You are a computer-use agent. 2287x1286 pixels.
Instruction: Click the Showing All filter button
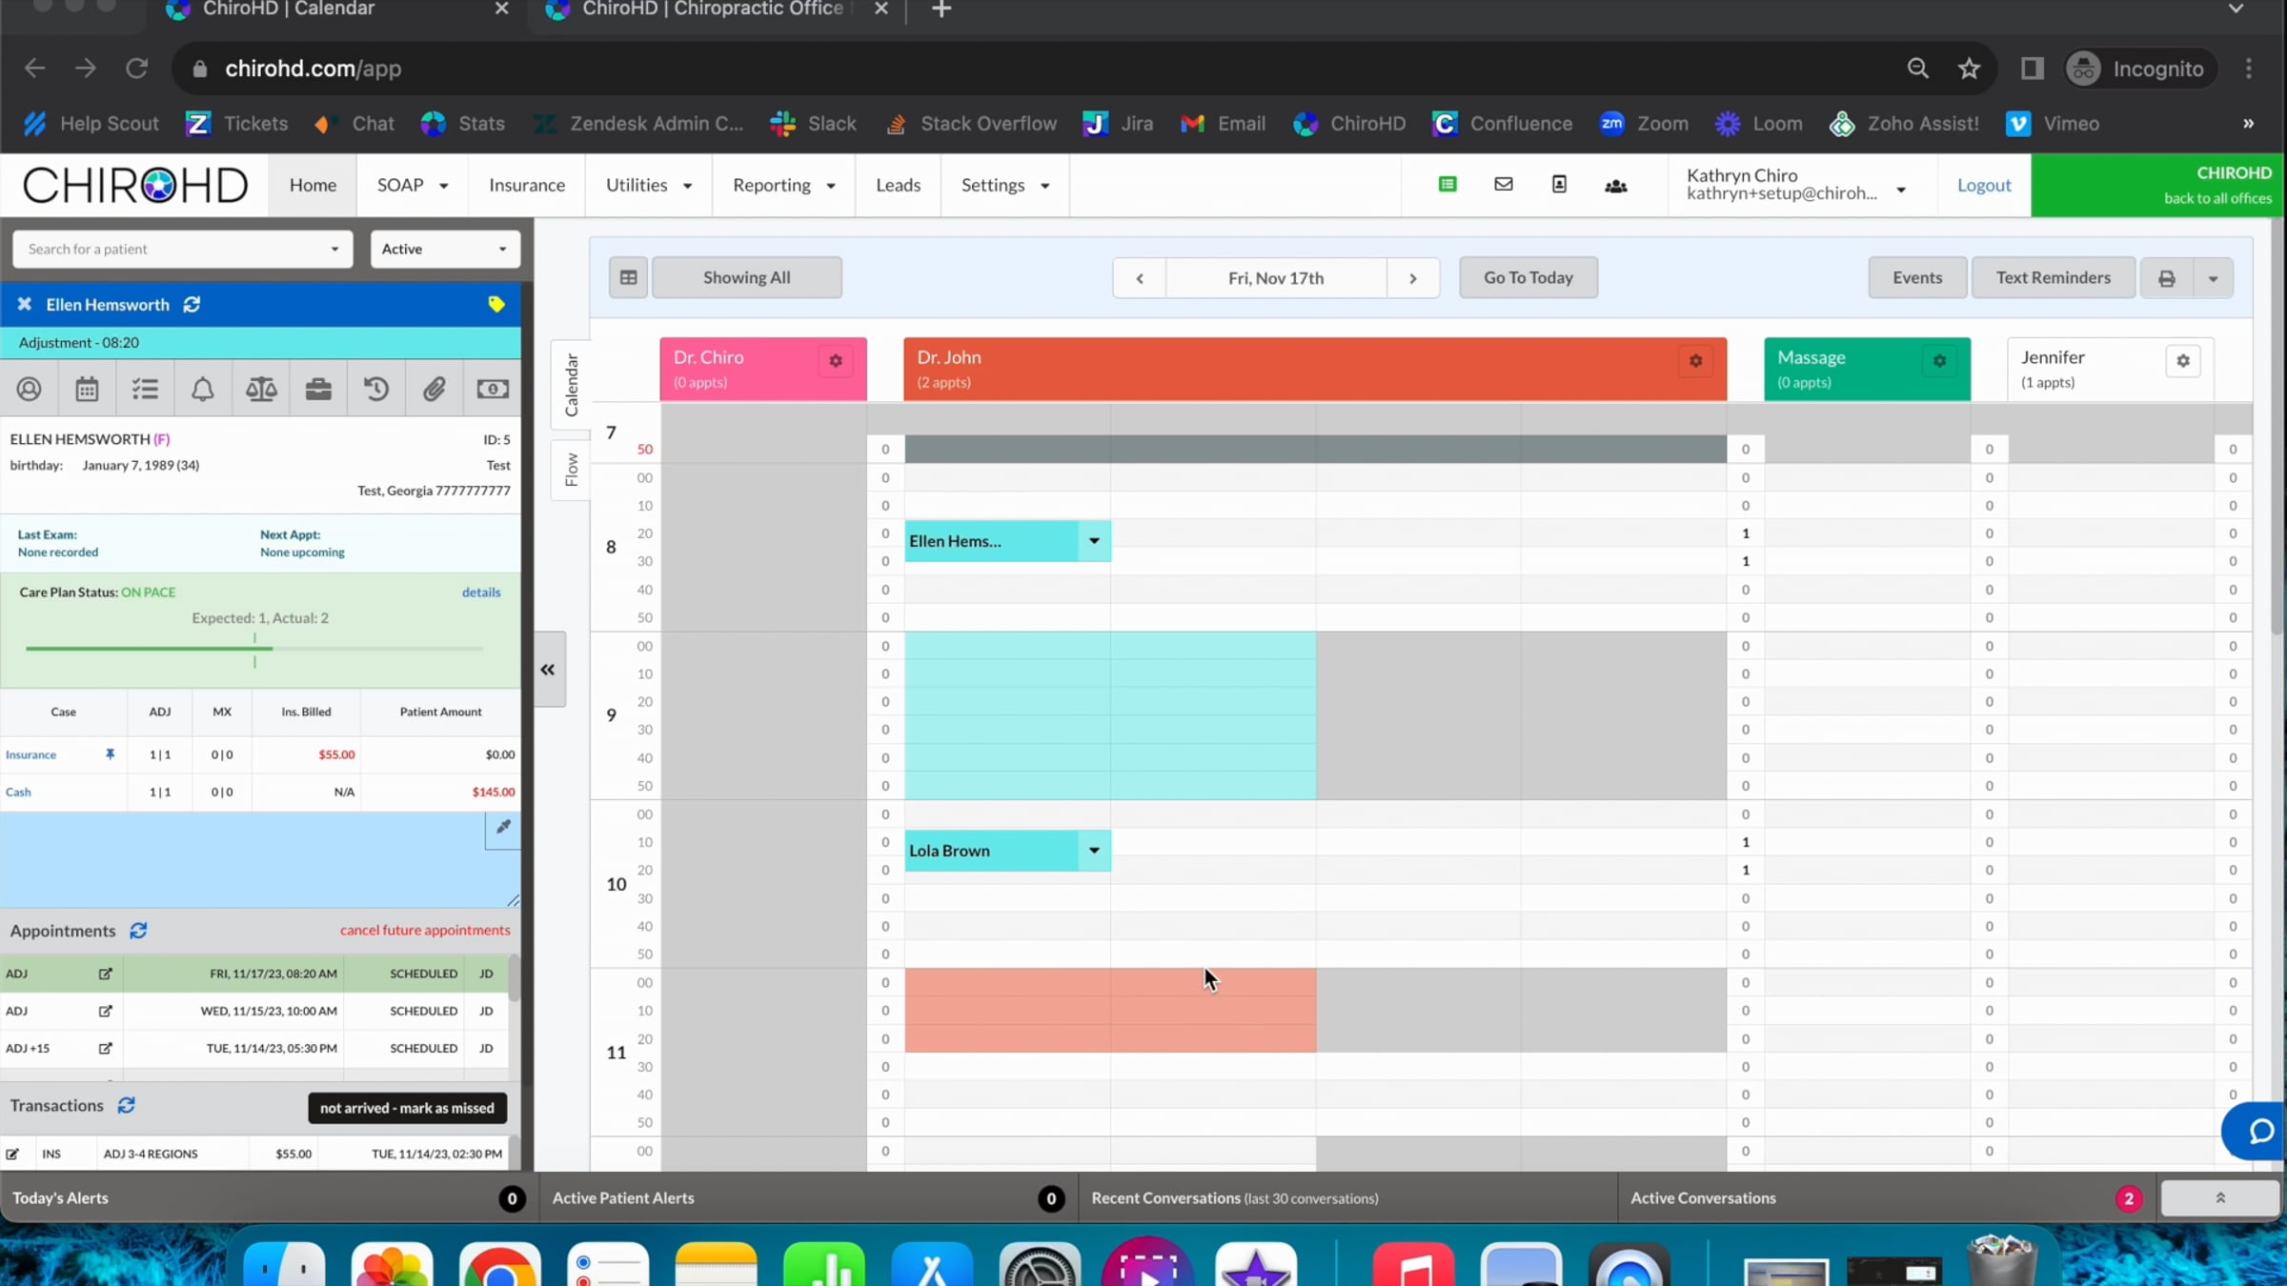pyautogui.click(x=746, y=277)
